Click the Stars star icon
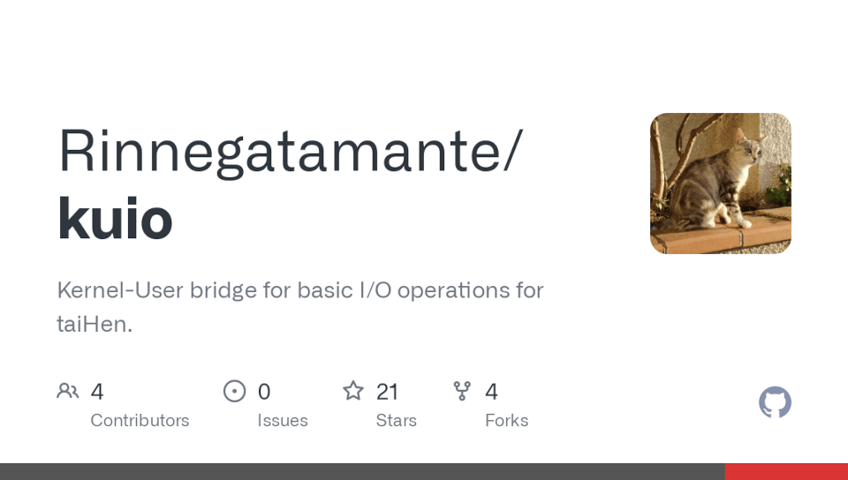Viewport: 848px width, 480px height. tap(353, 391)
